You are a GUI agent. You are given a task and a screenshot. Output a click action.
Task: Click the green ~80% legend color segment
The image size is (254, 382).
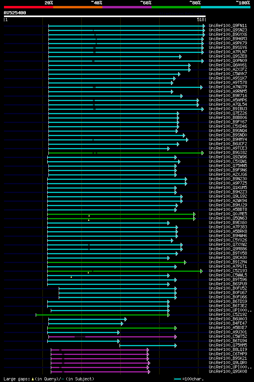[x=176, y=7]
